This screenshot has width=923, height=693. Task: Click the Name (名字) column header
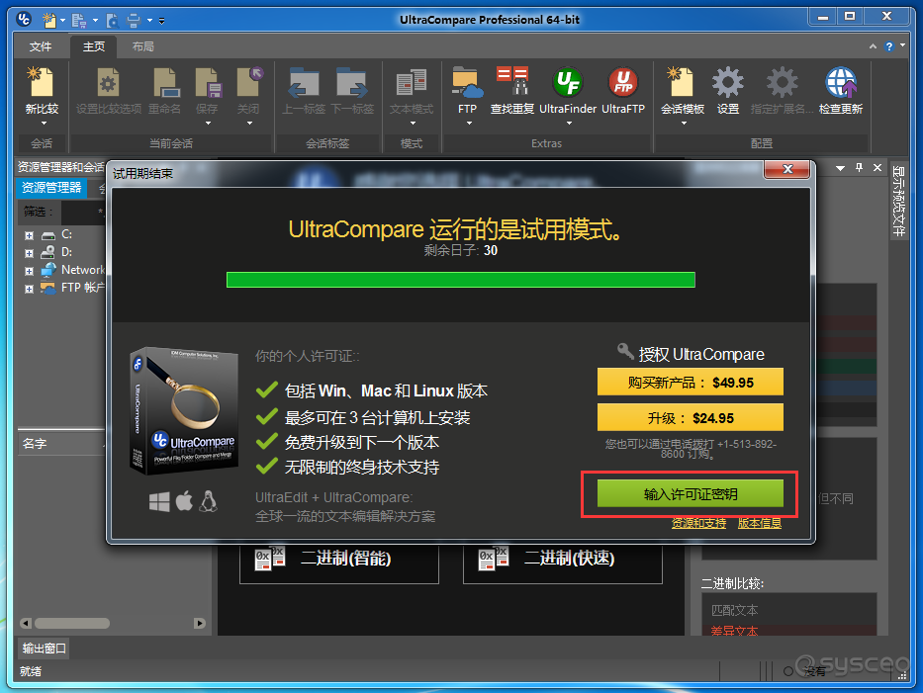61,444
